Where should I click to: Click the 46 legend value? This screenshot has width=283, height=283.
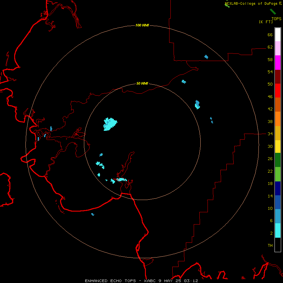tap(270, 97)
